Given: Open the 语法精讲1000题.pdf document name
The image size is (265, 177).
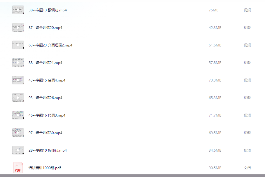Looking at the screenshot, I should 45,168.
